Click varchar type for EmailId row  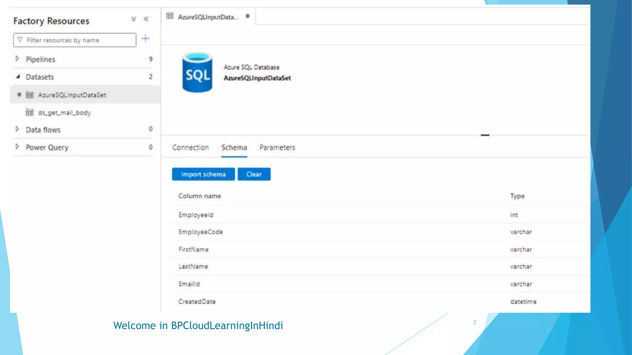(521, 284)
